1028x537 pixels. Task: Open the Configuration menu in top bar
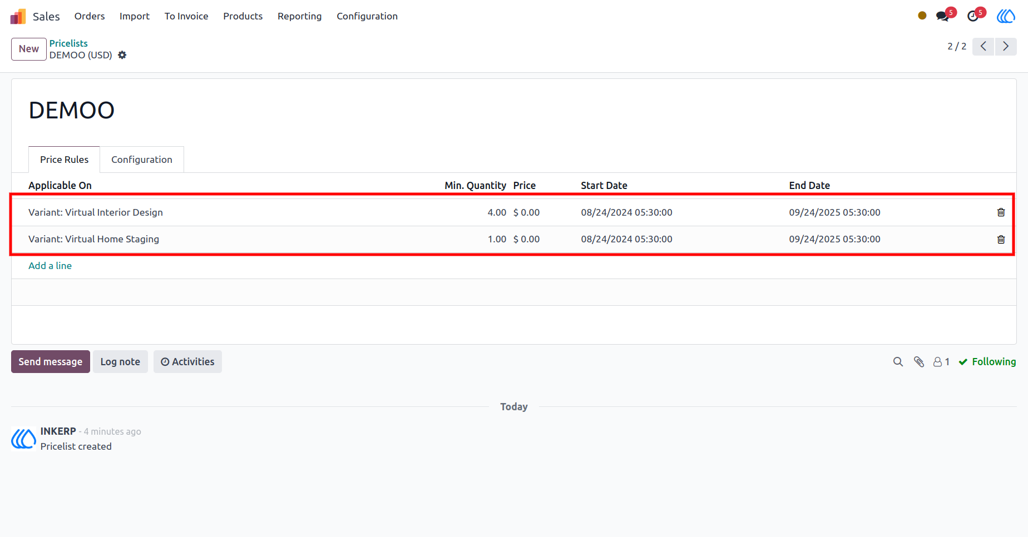(367, 16)
